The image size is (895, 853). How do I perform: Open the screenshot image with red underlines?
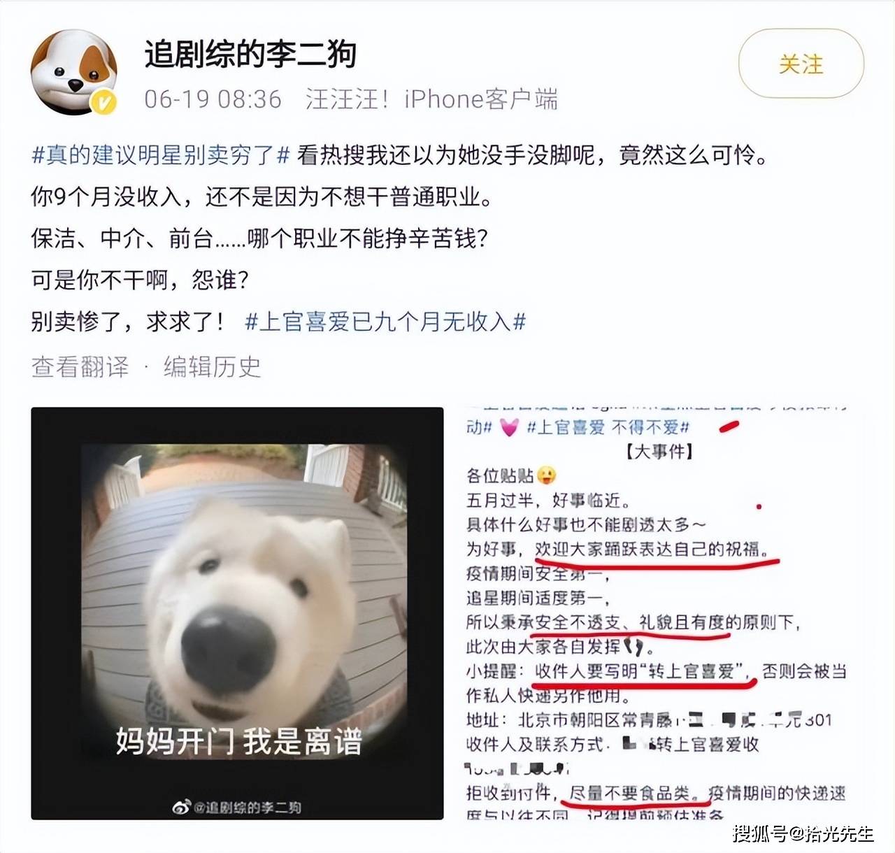tap(657, 613)
